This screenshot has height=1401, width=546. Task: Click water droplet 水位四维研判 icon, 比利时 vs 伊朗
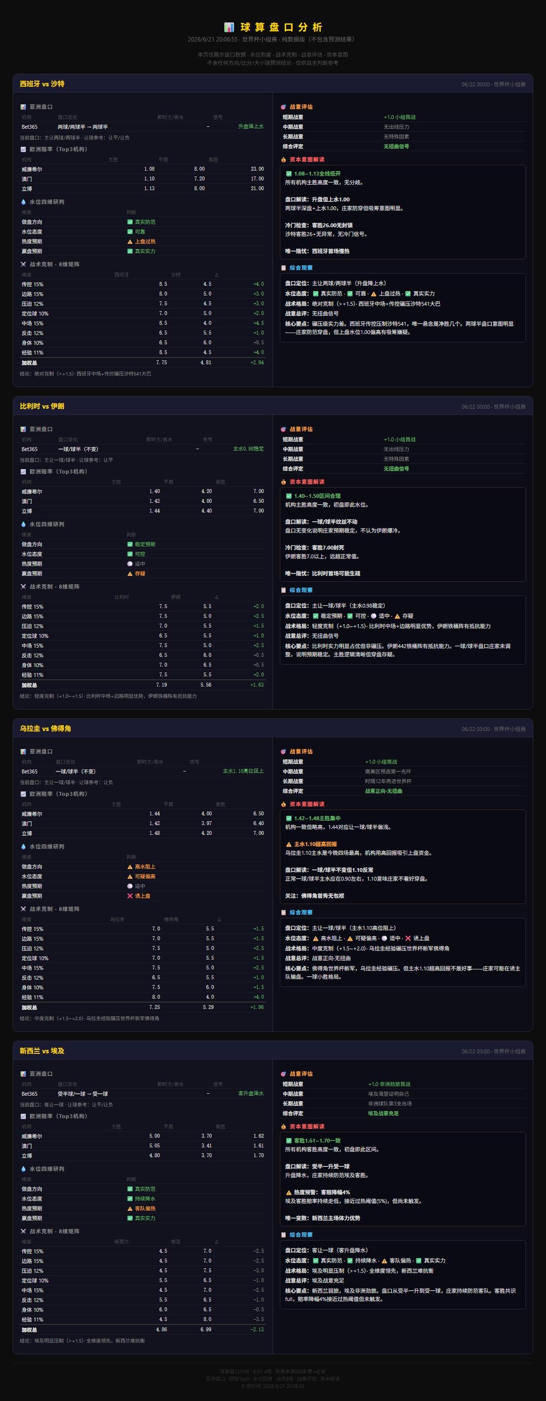23,524
